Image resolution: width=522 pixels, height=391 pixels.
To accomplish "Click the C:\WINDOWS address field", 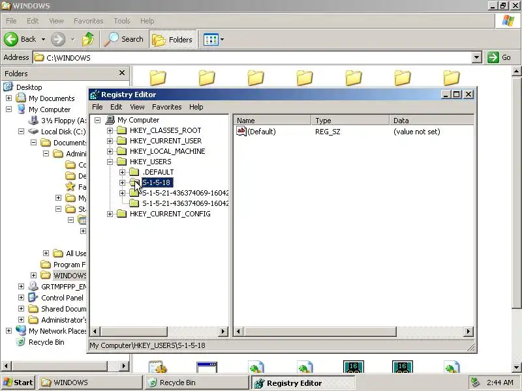I will coord(253,57).
